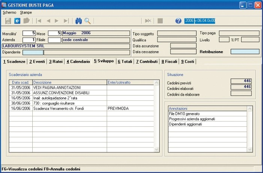Switch to the 6 Totali tab
Viewport: 263px width, 173px height.
click(125, 62)
